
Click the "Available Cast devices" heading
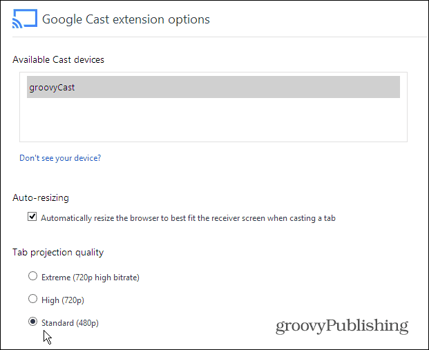(x=58, y=59)
